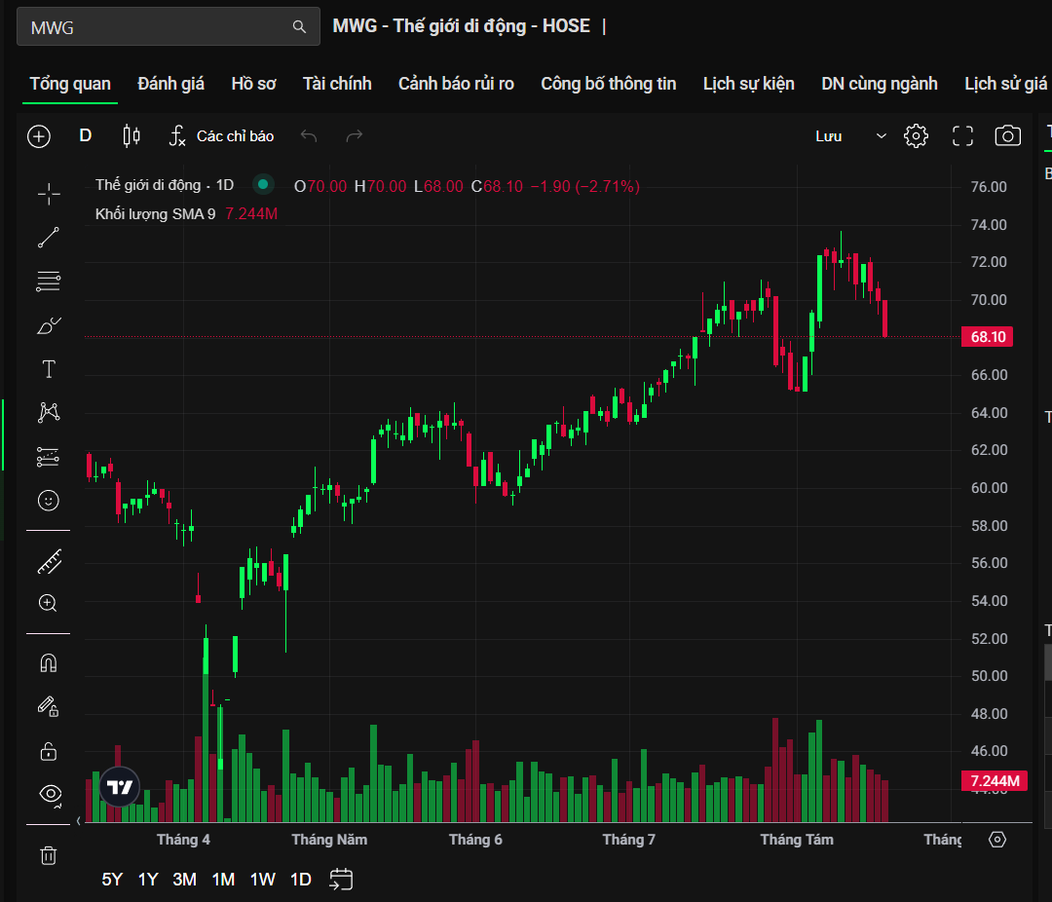The height and width of the screenshot is (902, 1052).
Task: Select the forecast and measurement tool
Action: 49,457
